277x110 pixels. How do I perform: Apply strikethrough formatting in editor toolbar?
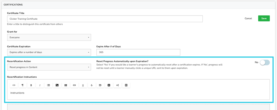[91, 85]
